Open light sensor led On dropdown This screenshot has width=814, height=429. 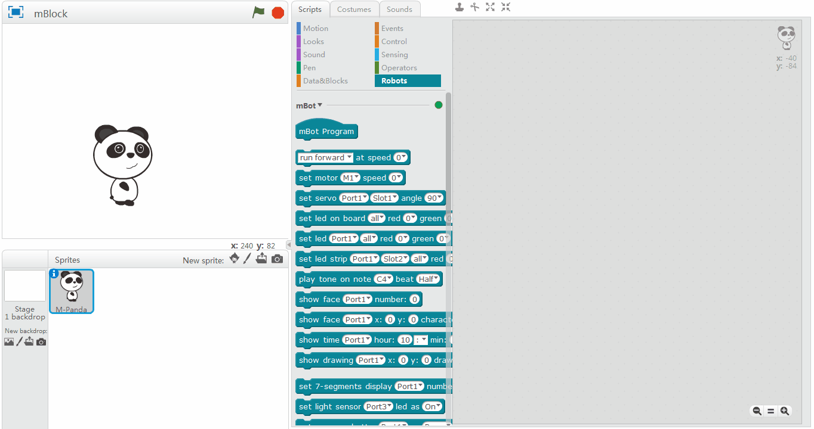click(433, 406)
